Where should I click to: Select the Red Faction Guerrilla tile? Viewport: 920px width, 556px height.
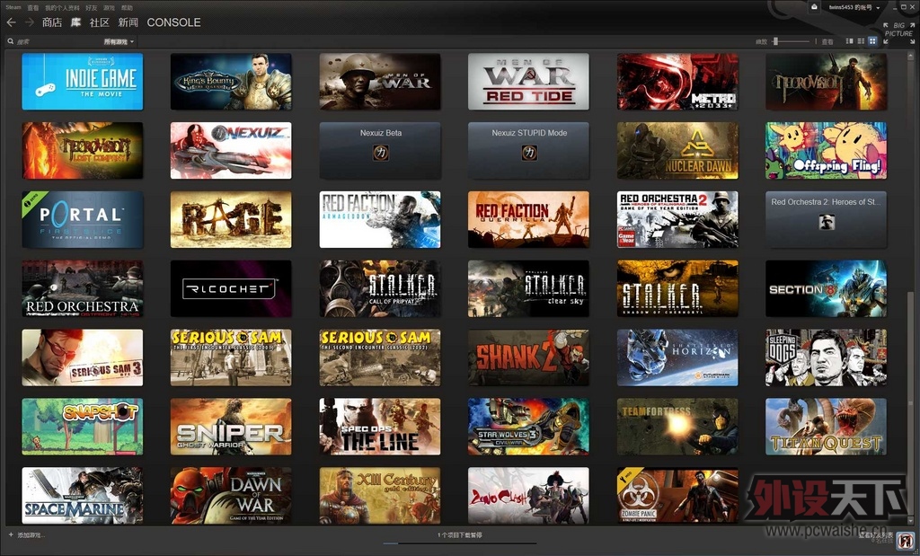point(528,219)
